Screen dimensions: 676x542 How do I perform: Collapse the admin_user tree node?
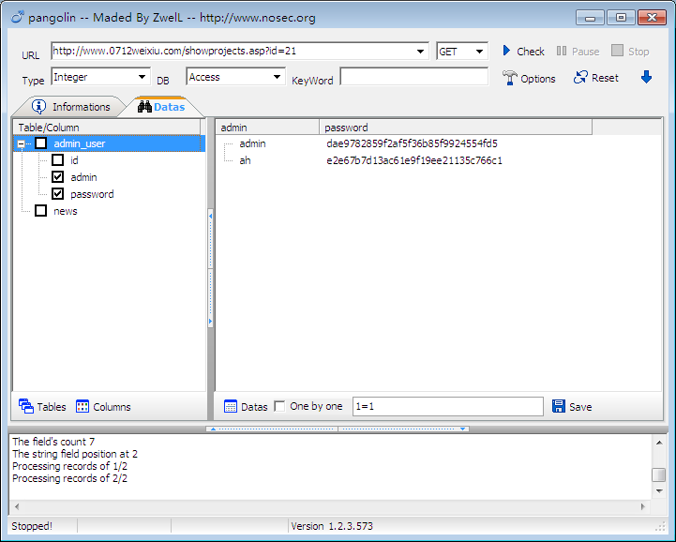pos(21,143)
